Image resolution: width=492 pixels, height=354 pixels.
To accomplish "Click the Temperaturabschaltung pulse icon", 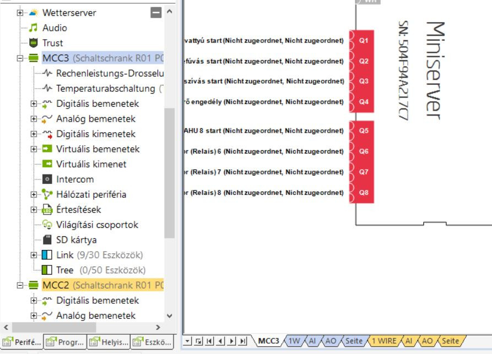I will pos(47,88).
